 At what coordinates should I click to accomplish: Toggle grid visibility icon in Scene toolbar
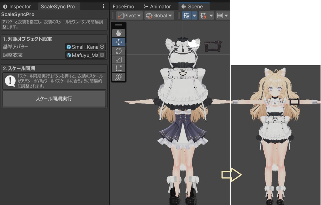point(187,16)
